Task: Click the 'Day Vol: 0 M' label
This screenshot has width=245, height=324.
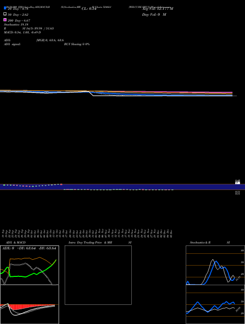Action: [x=154, y=15]
